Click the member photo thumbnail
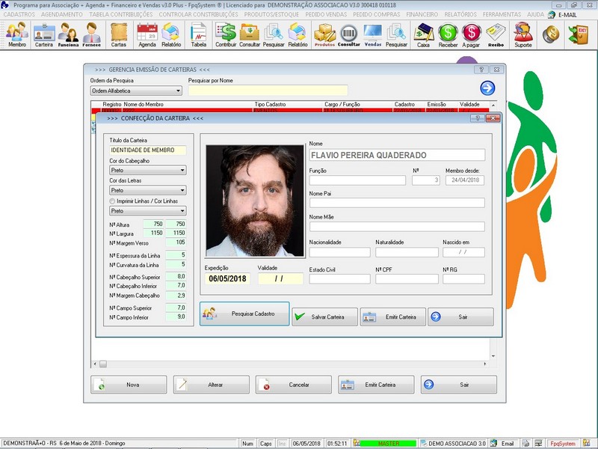This screenshot has width=598, height=449. tap(255, 201)
